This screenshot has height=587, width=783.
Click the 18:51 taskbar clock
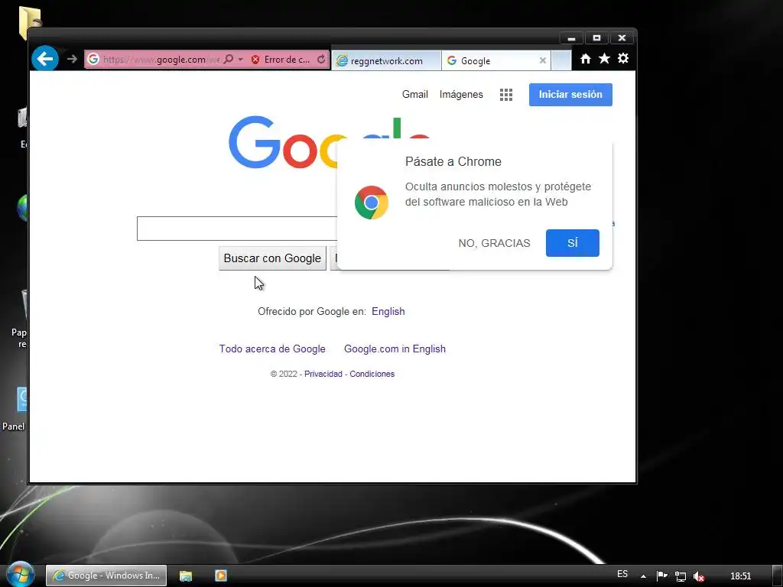[x=740, y=576]
